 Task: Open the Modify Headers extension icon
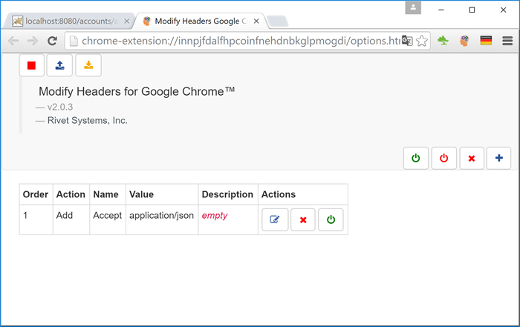[x=464, y=41]
